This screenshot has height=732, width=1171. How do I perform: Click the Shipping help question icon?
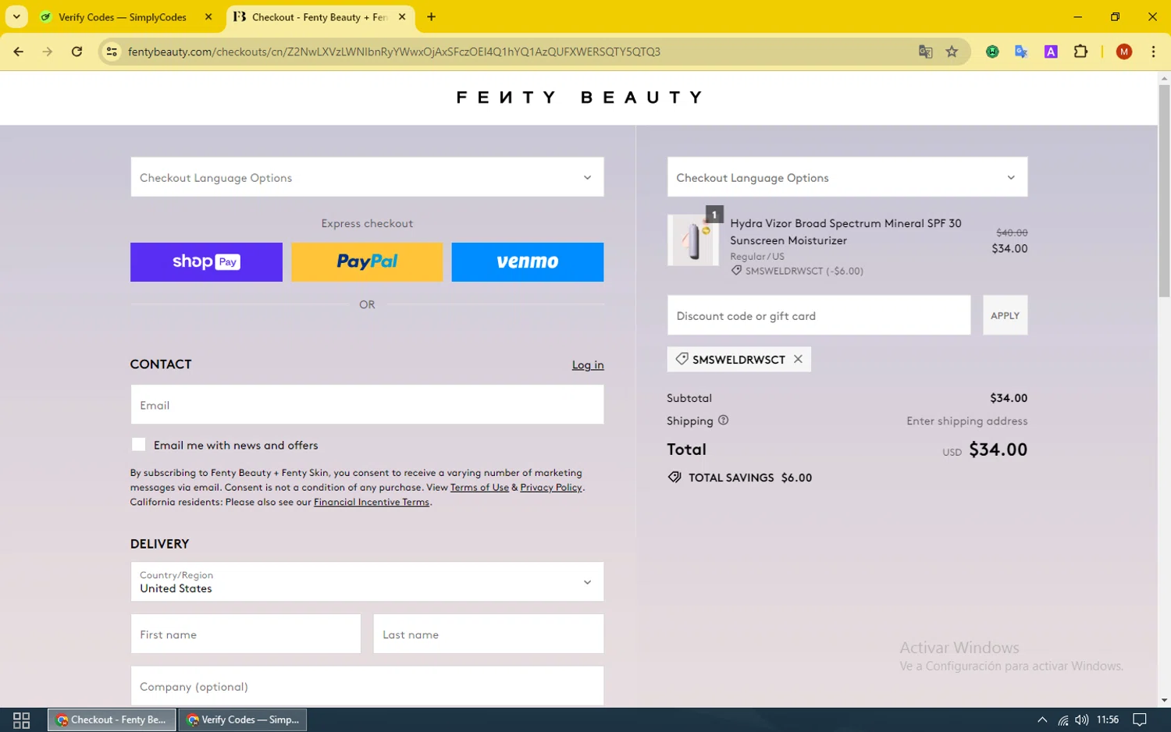(723, 420)
